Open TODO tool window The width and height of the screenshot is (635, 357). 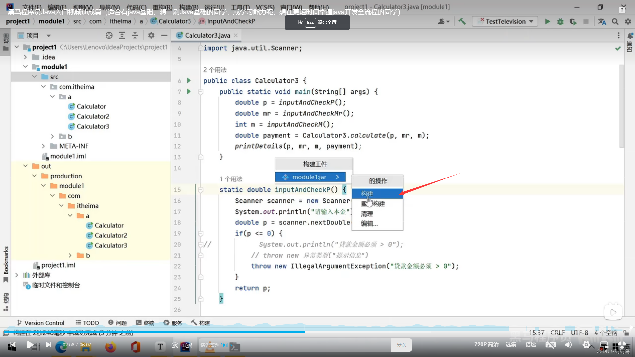pyautogui.click(x=87, y=323)
